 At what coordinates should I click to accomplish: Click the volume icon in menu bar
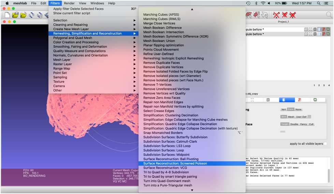(269, 3)
